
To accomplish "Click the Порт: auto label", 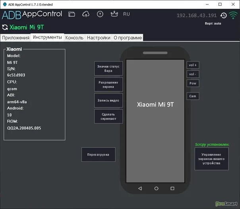I will (213, 23).
